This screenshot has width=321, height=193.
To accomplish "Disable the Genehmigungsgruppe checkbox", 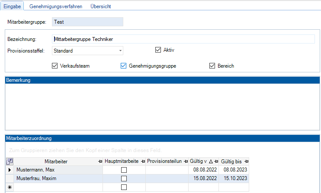I will click(123, 66).
